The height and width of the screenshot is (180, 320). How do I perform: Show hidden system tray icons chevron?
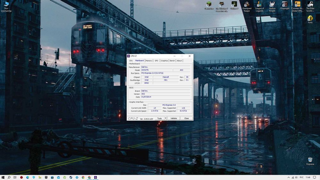tap(289, 177)
